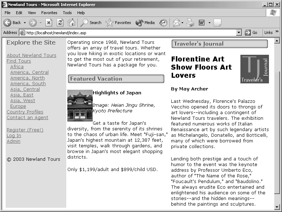Go to the Home page icon
This screenshot has width=282, height=212.
[x=71, y=23]
